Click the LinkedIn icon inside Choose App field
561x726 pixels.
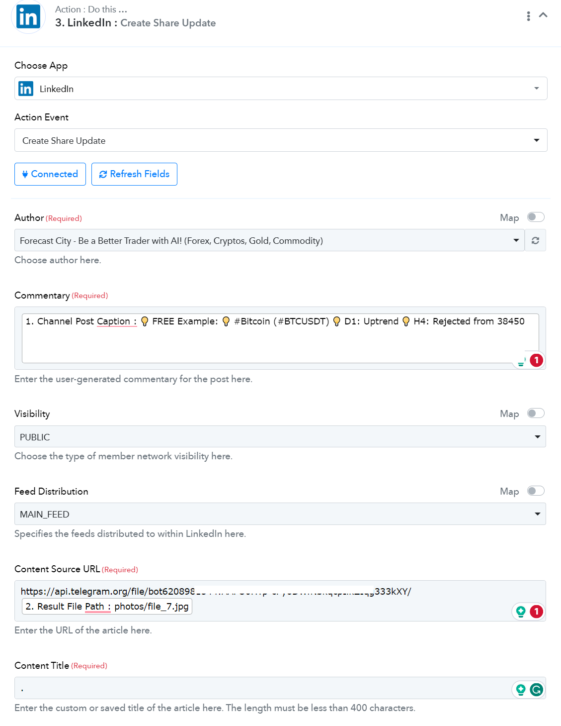click(x=26, y=89)
